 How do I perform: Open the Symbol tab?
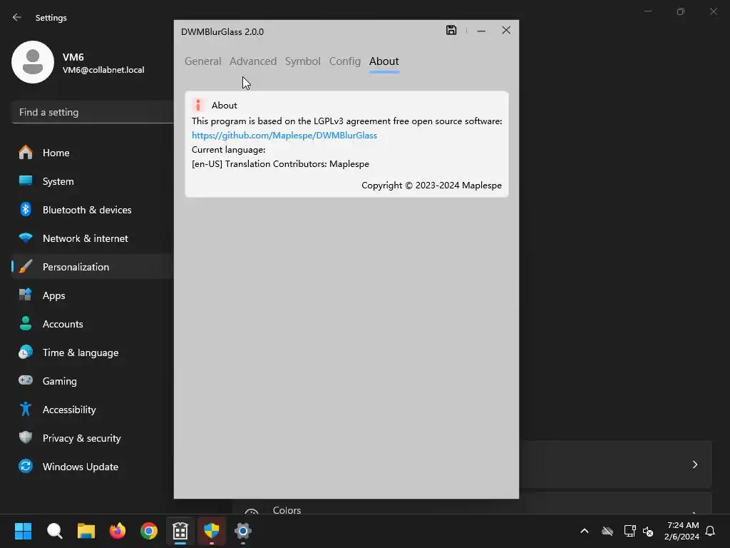pos(302,61)
